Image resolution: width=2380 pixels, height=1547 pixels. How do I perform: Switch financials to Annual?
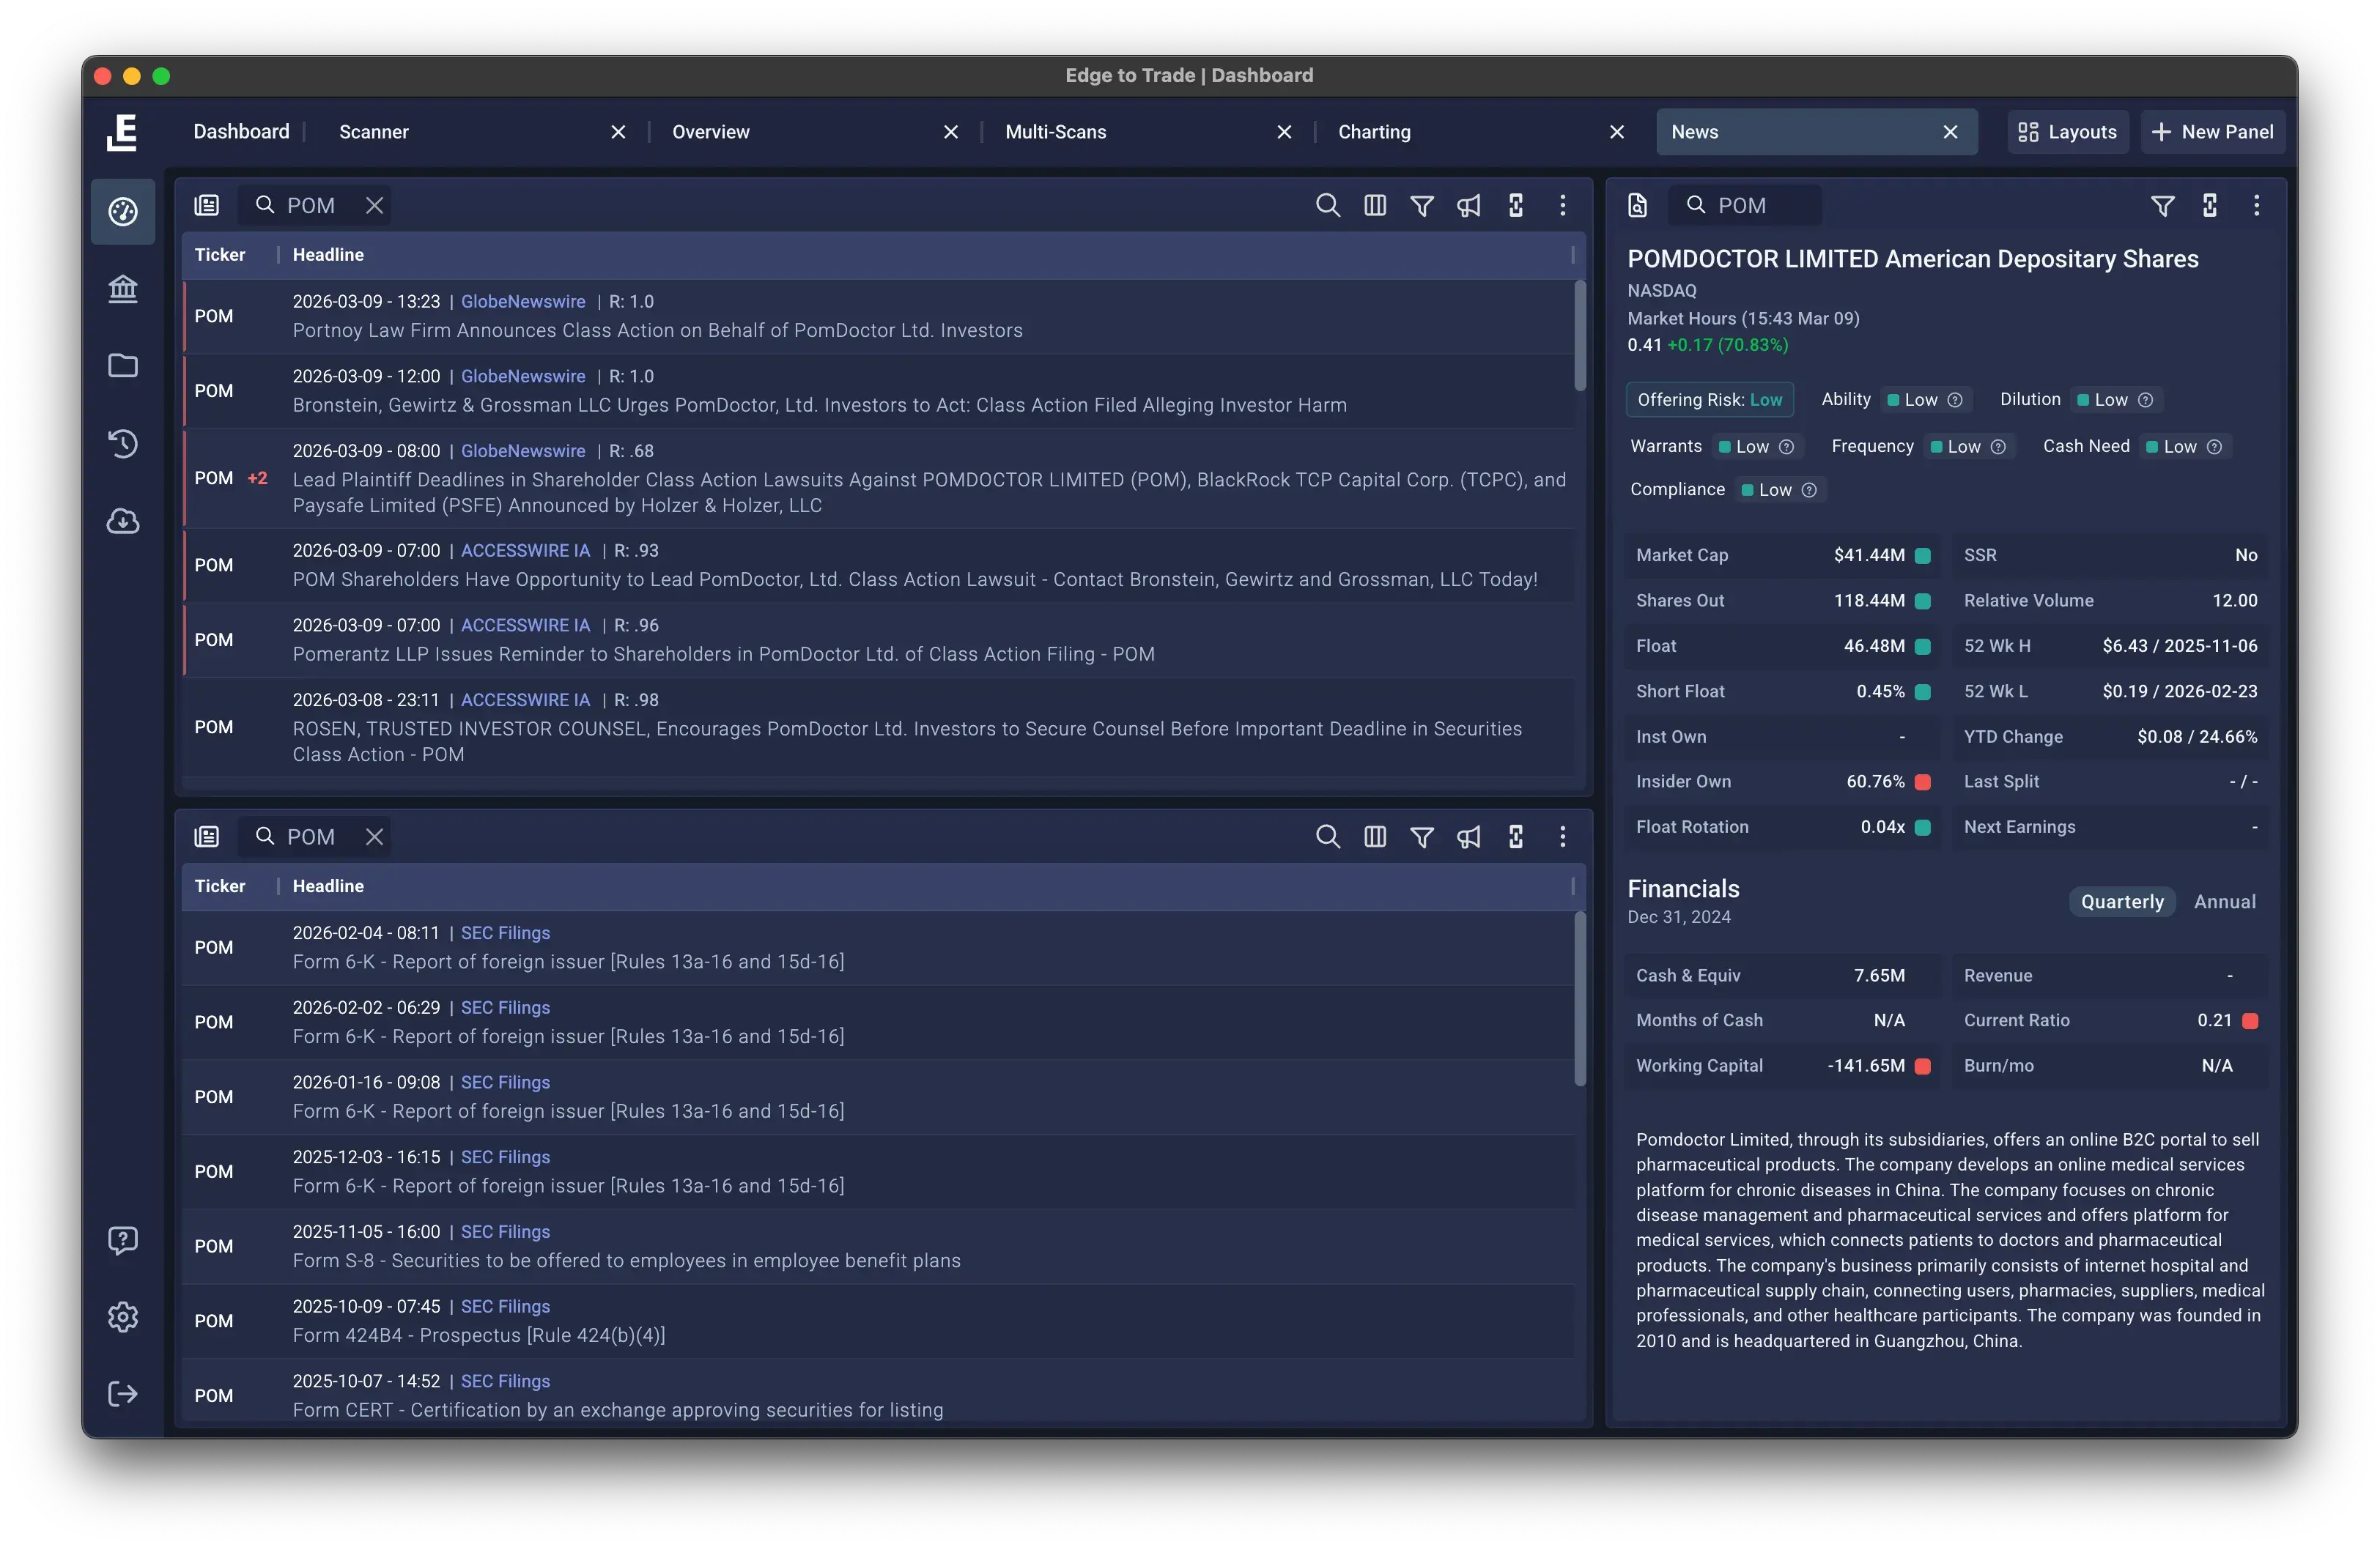2224,902
